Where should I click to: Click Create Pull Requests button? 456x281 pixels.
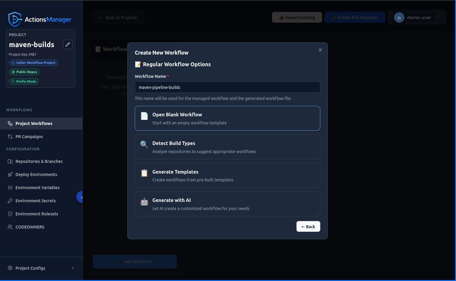355,18
